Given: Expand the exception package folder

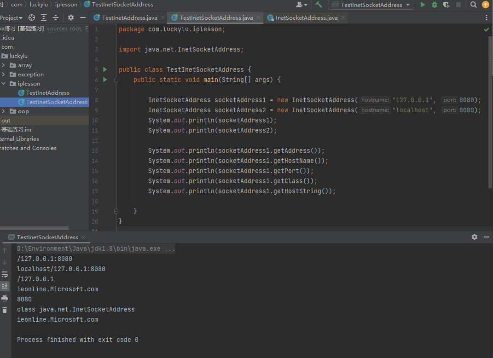Looking at the screenshot, I should (4, 74).
